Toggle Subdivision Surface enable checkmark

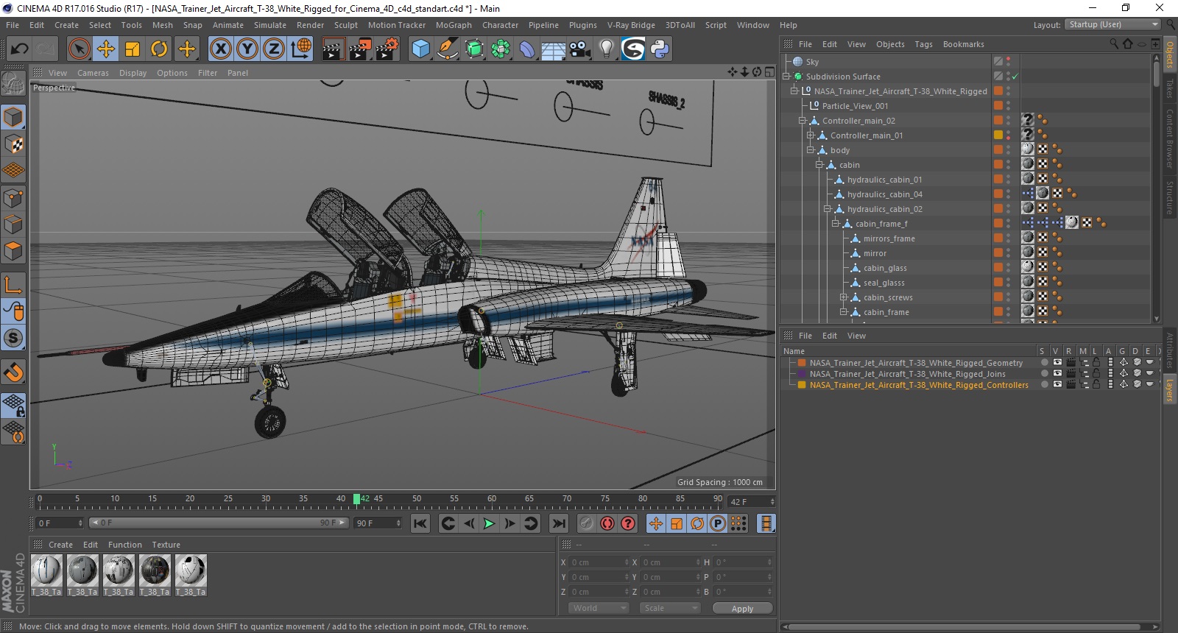(x=1015, y=77)
